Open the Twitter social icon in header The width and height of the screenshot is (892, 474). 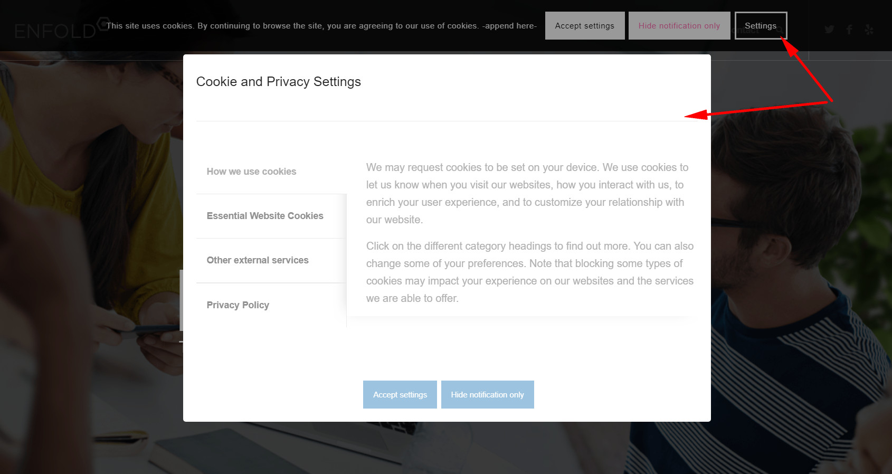click(x=830, y=30)
